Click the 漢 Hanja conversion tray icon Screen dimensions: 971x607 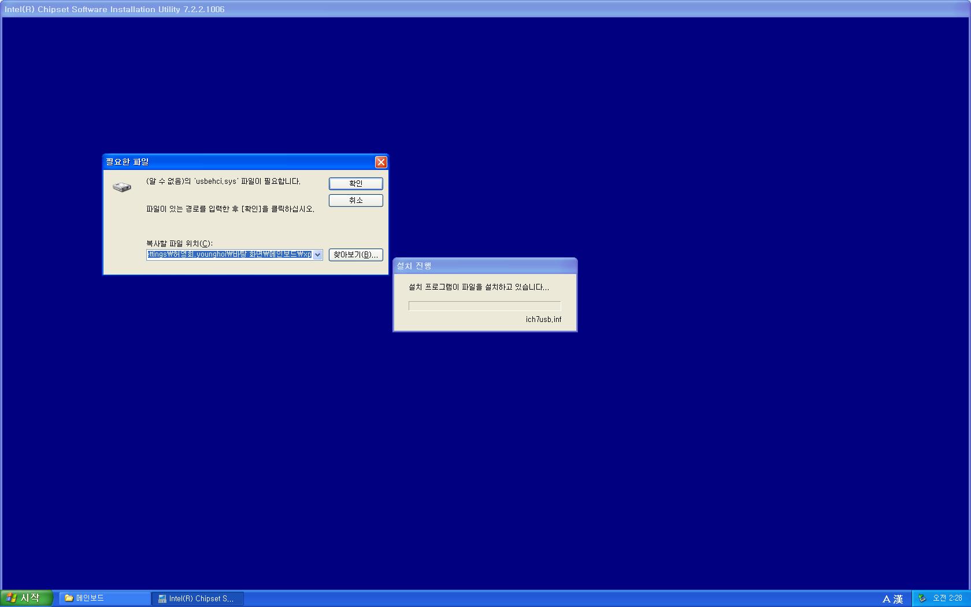(x=898, y=599)
